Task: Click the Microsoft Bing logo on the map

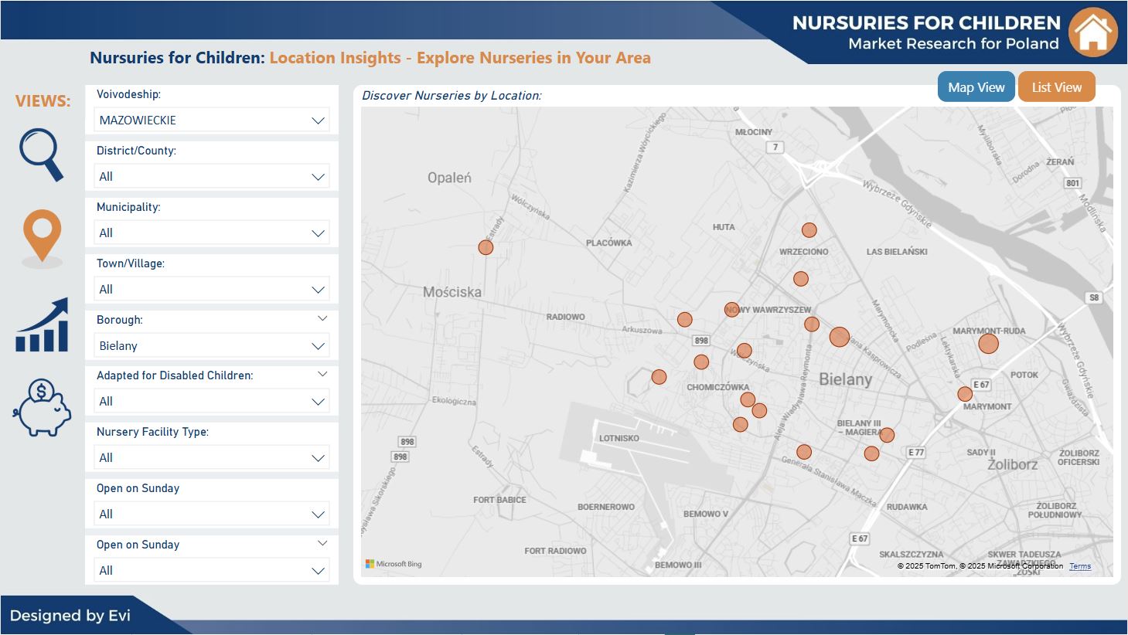Action: 394,564
